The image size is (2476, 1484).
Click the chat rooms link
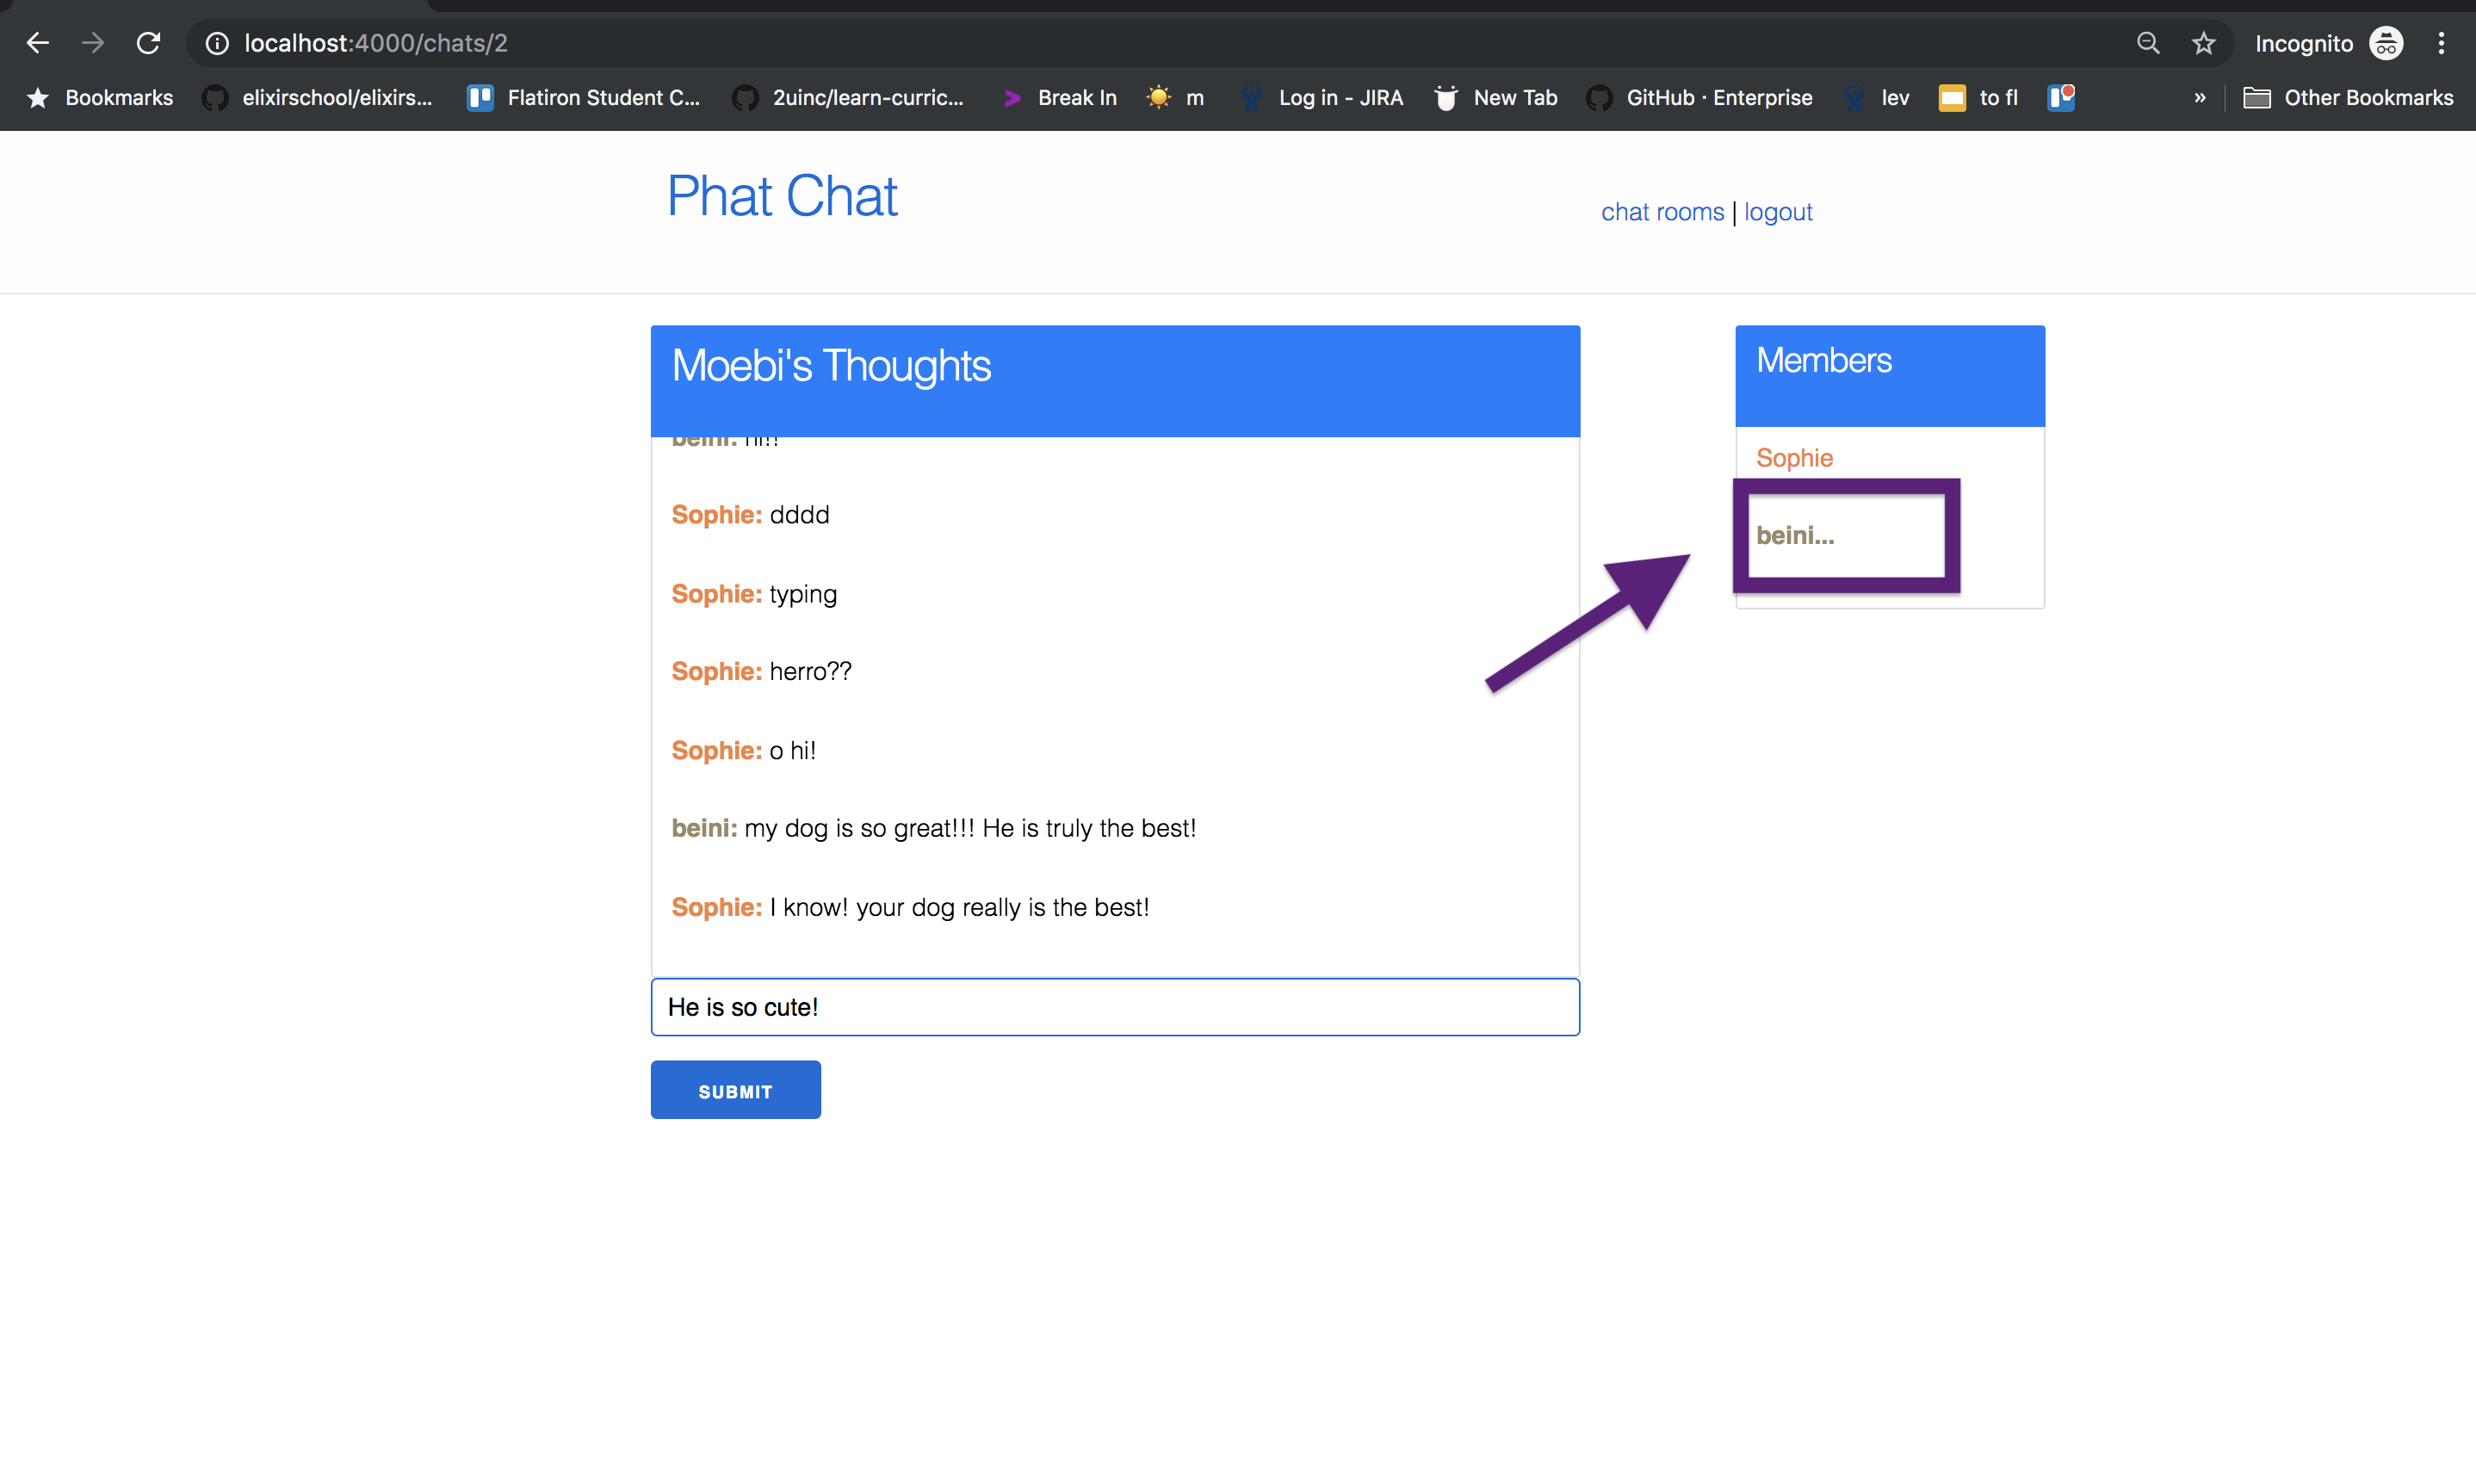tap(1662, 212)
